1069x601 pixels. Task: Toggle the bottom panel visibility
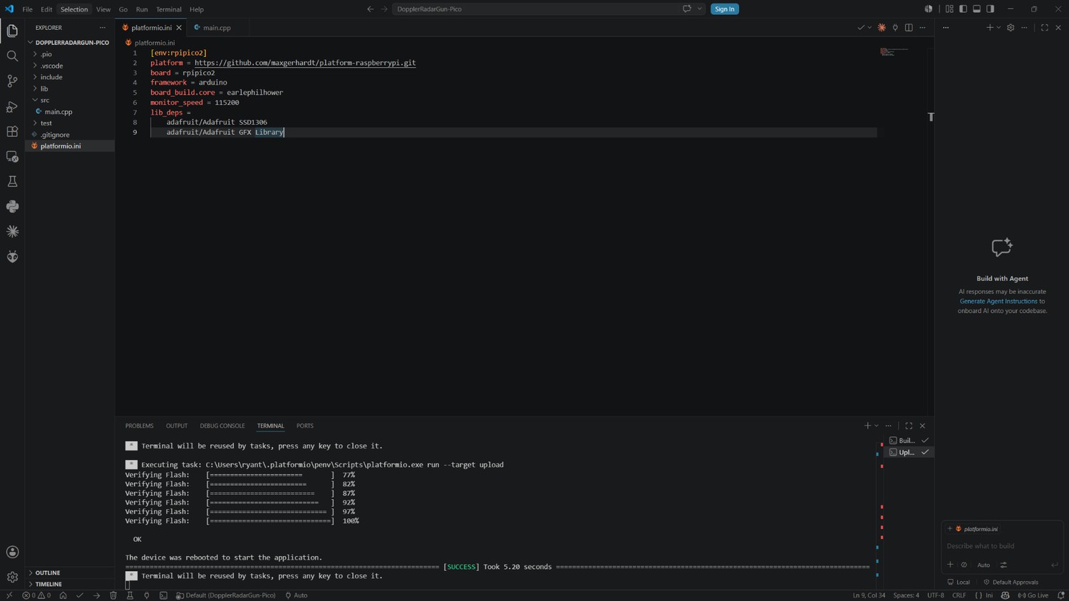977,9
